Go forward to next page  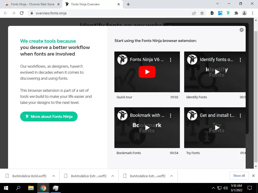pos(14,13)
